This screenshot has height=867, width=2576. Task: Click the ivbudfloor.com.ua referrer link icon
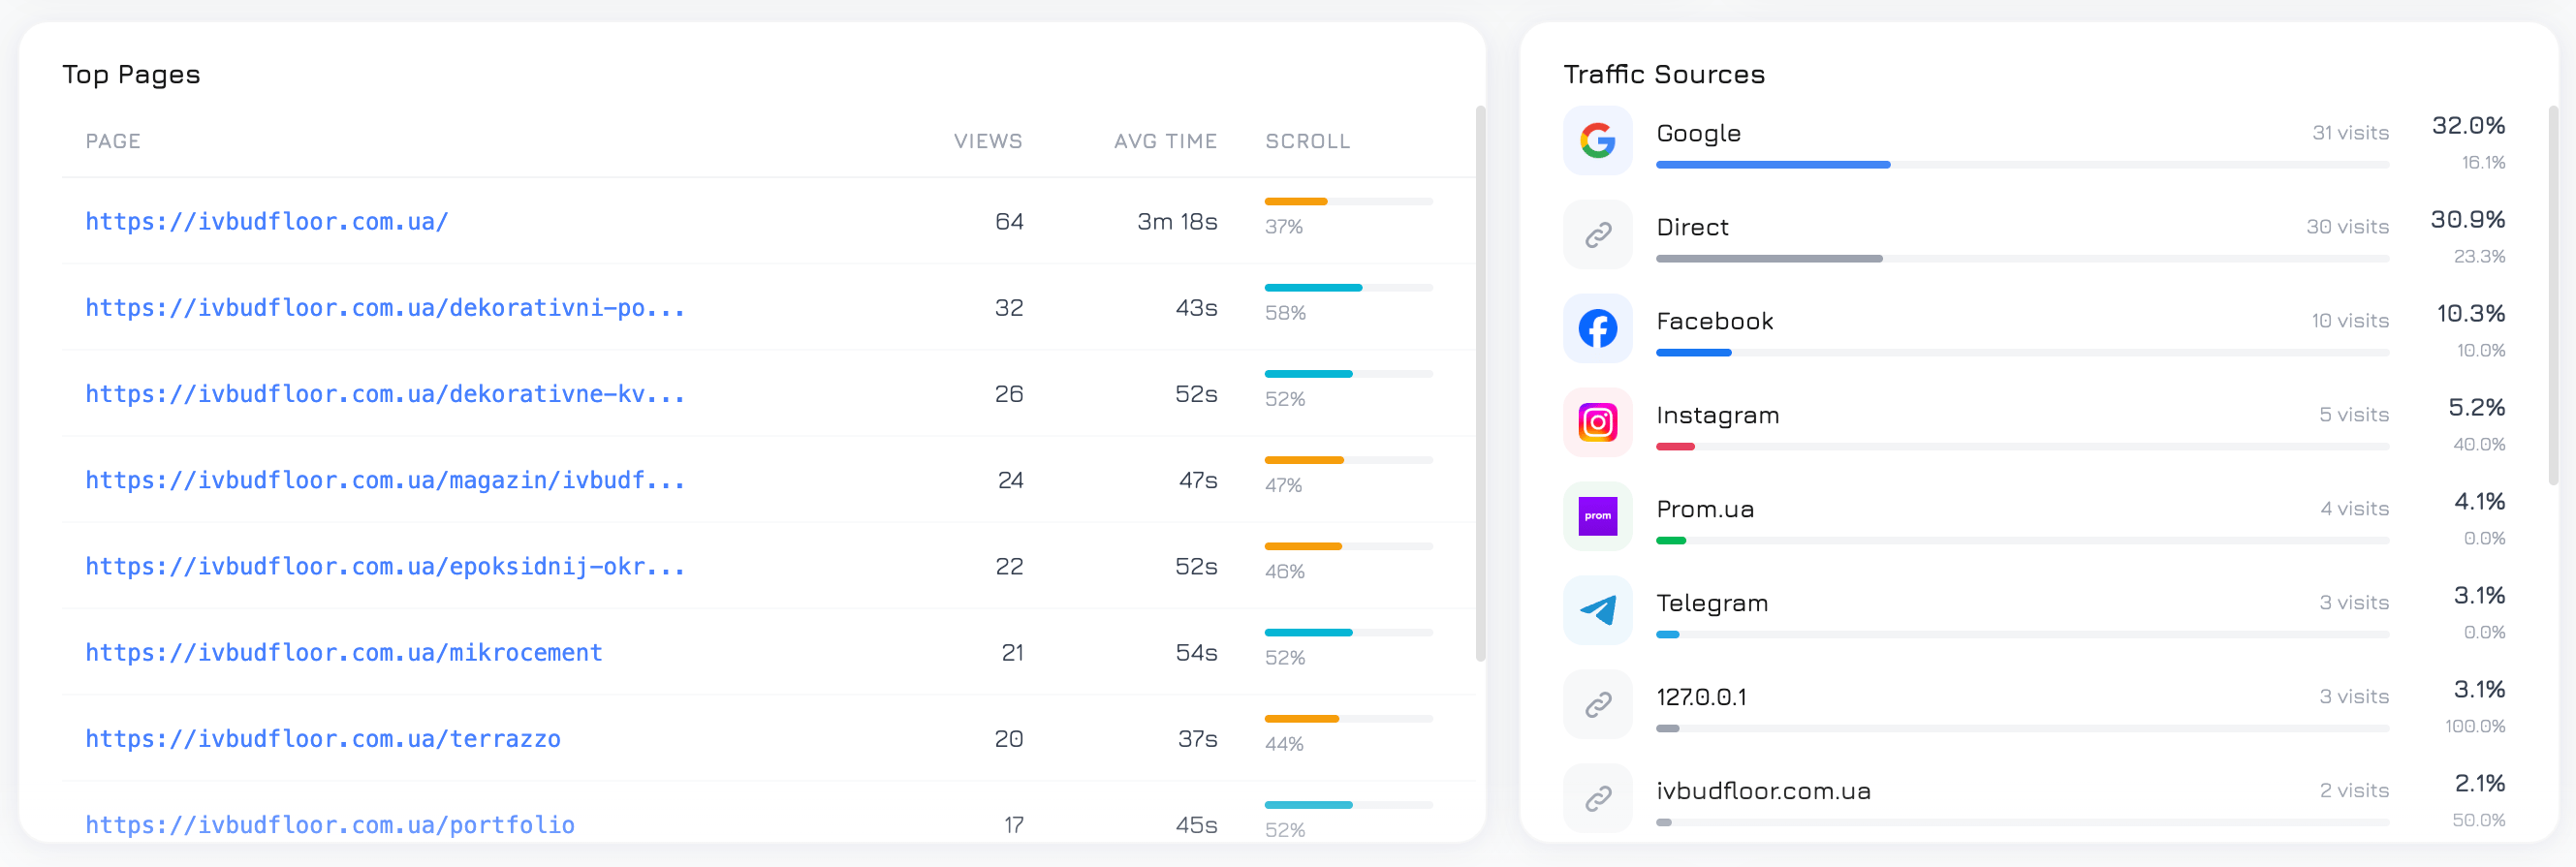[1597, 799]
